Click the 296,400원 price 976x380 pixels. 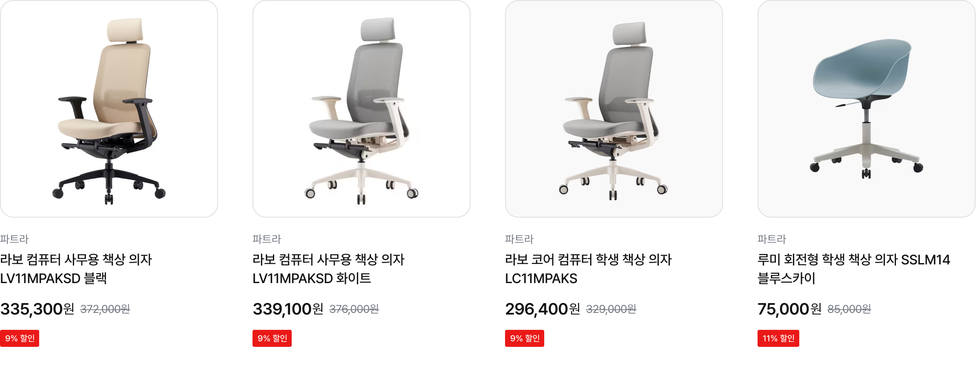click(543, 309)
